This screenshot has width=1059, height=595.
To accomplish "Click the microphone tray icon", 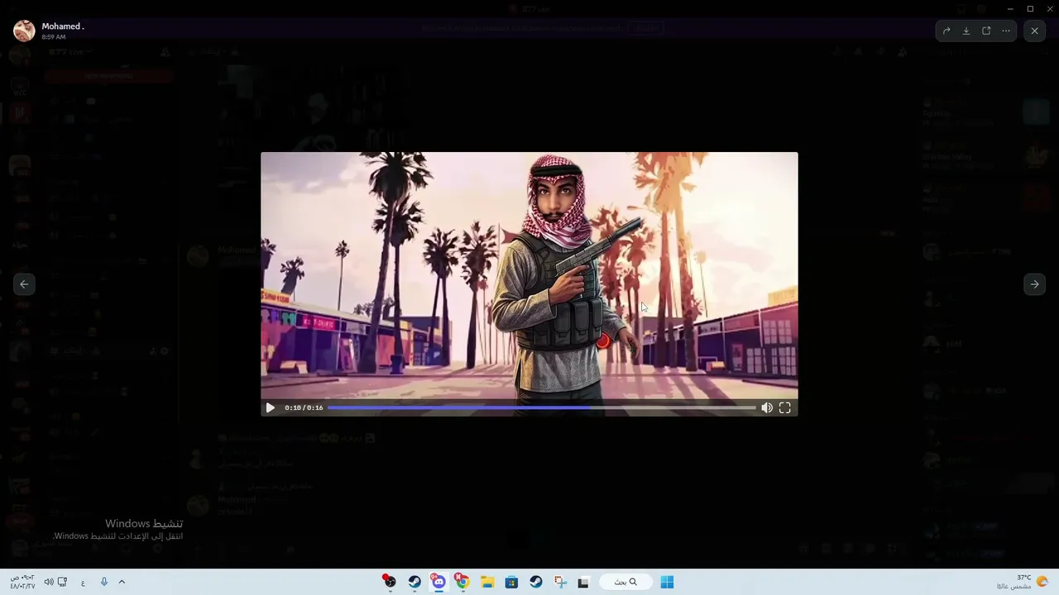I will 103,582.
